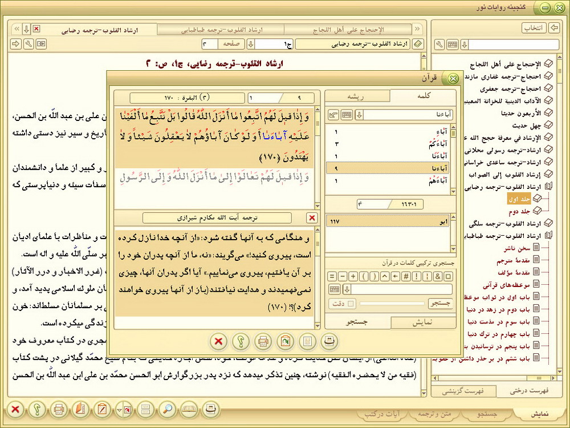
Task: Open the on-screen keyboard above the book tree
Action: [x=453, y=45]
